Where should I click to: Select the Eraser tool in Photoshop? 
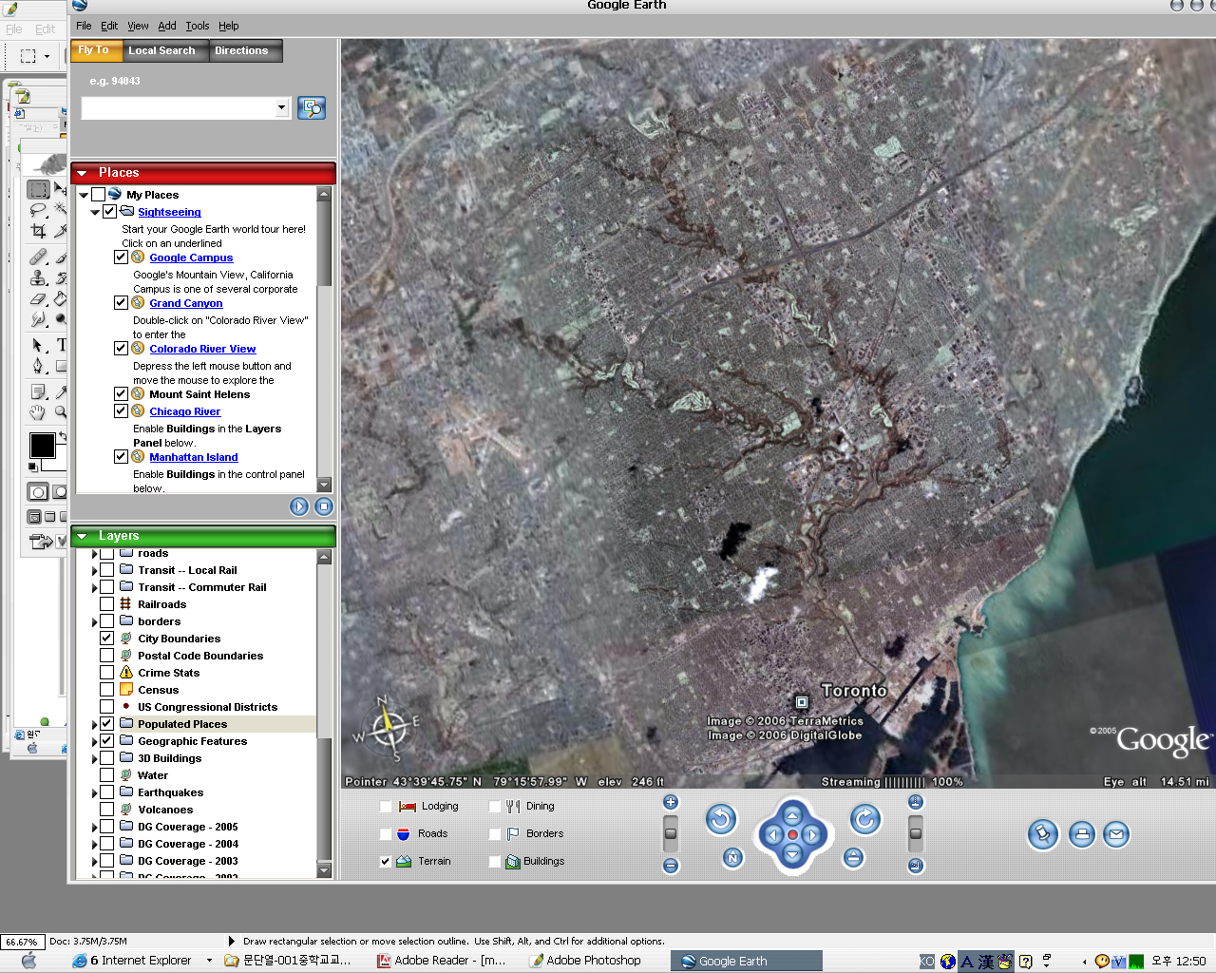pos(38,298)
